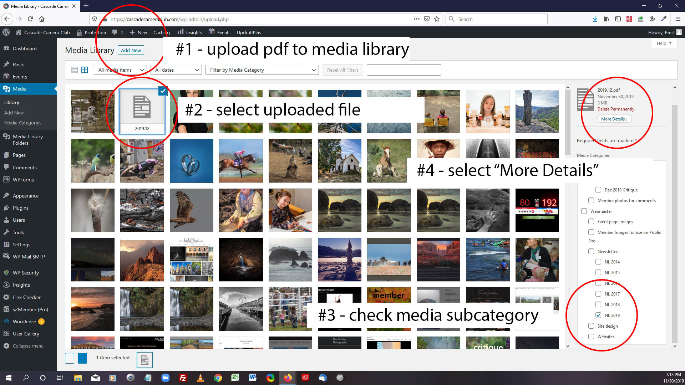Click the Delete Permanently link
The width and height of the screenshot is (685, 385).
tap(616, 109)
